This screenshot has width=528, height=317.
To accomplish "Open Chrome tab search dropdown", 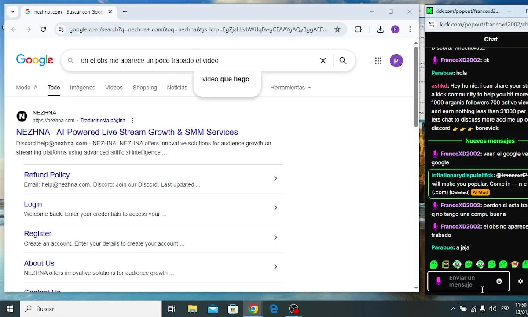I will 13,12.
